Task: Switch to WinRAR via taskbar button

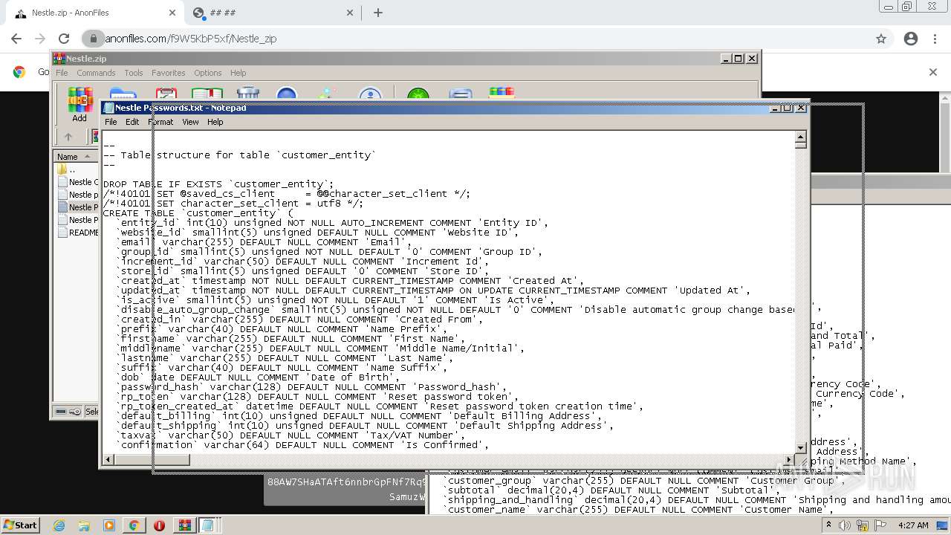Action: [x=184, y=525]
